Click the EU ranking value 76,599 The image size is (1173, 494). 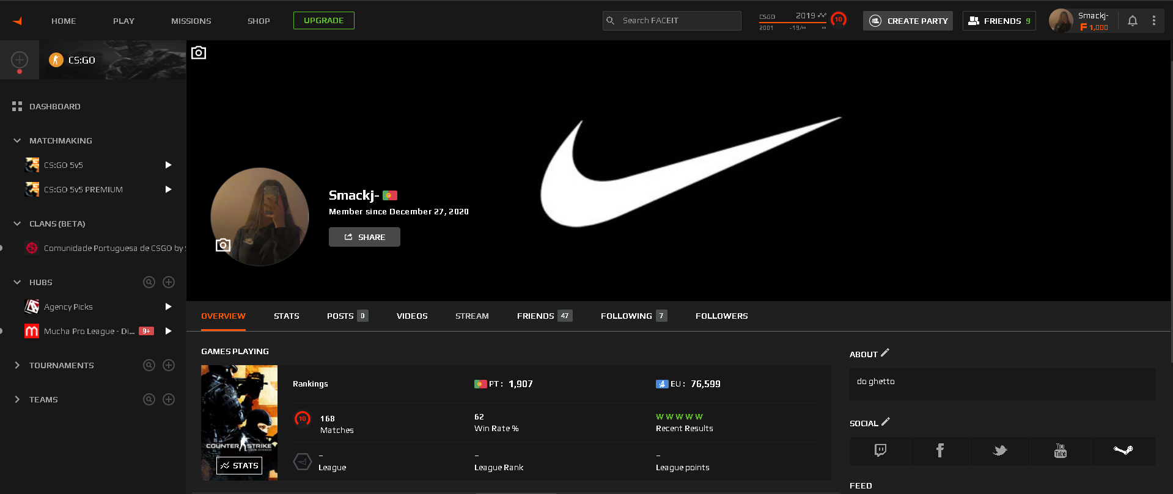[x=705, y=384]
